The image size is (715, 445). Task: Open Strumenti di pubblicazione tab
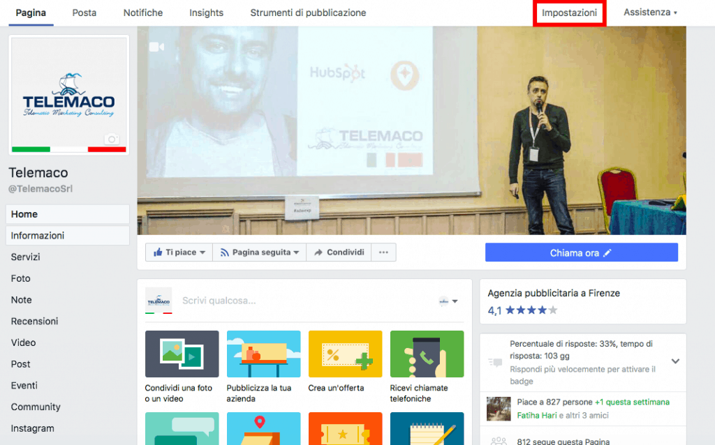tap(308, 13)
